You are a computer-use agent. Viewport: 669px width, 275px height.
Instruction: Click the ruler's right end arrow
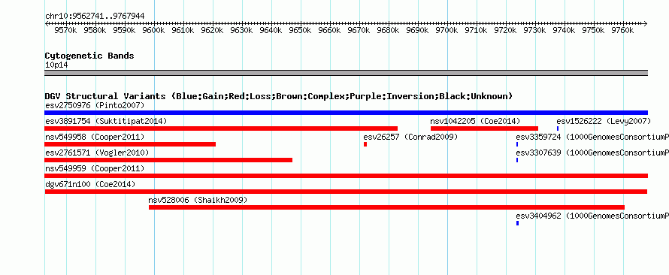coord(645,23)
